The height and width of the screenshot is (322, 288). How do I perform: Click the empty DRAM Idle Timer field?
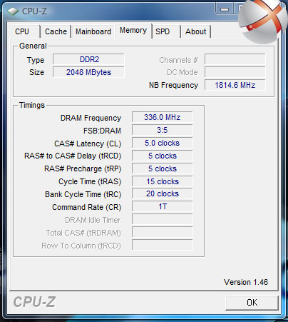coord(162,219)
